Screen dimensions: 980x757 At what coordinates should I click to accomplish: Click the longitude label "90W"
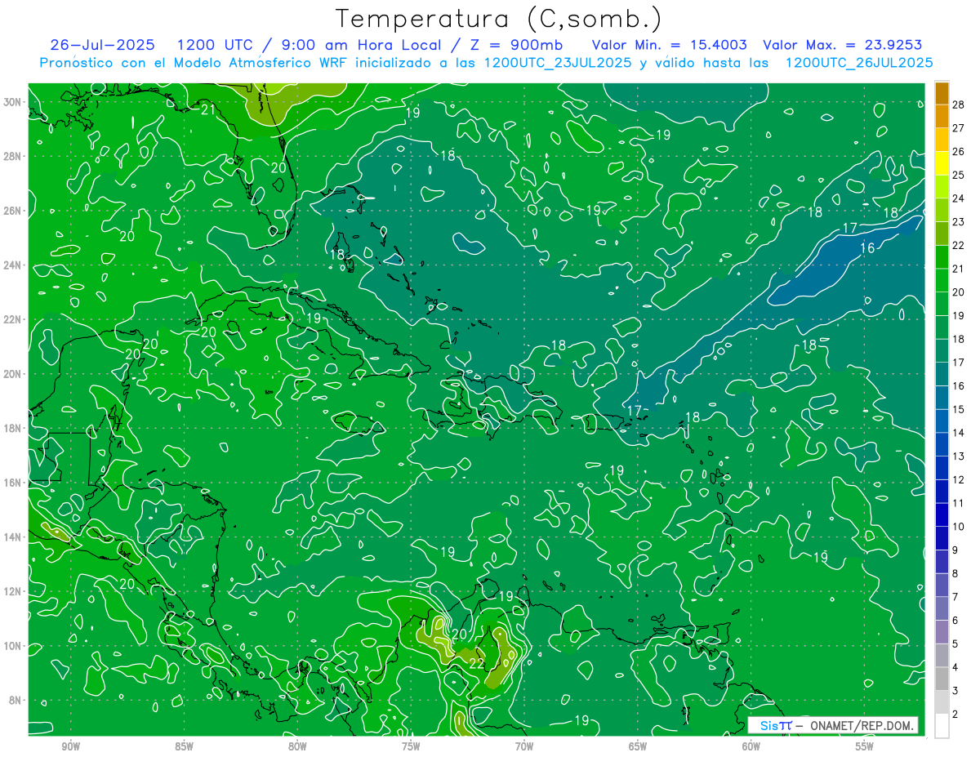[70, 746]
